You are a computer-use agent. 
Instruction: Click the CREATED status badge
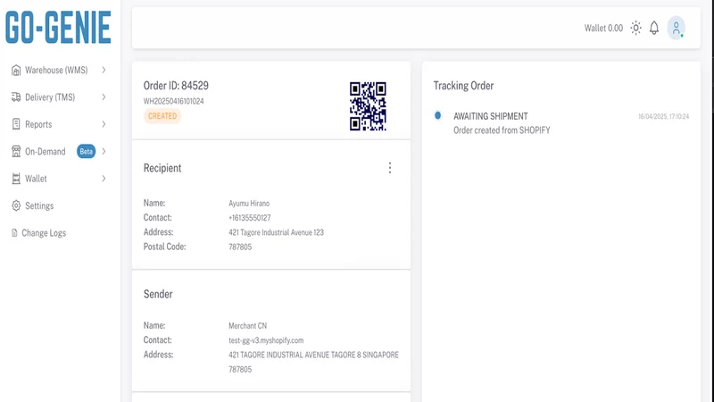(x=162, y=116)
